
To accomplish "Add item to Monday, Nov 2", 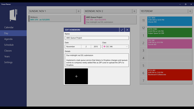I will [x=134, y=11].
